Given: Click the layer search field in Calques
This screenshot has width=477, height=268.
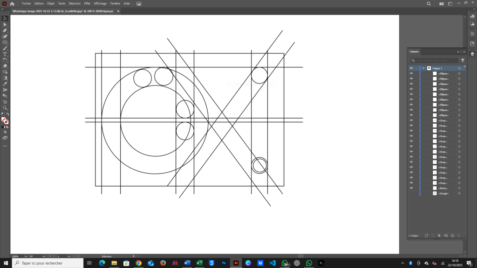Looking at the screenshot, I should pos(434,60).
